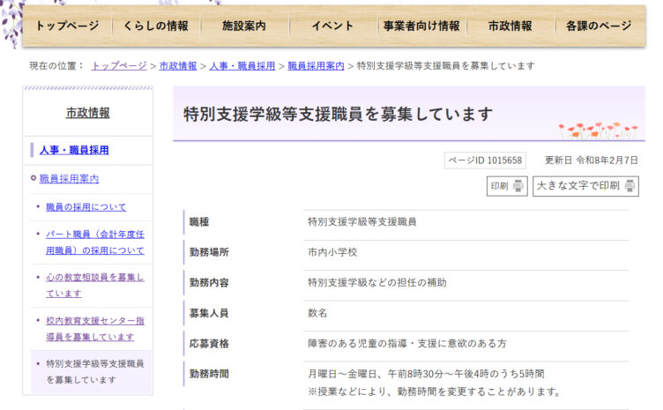Screen dimensions: 663x410
Task: Open the くらしの情報 navigation menu
Action: point(157,26)
